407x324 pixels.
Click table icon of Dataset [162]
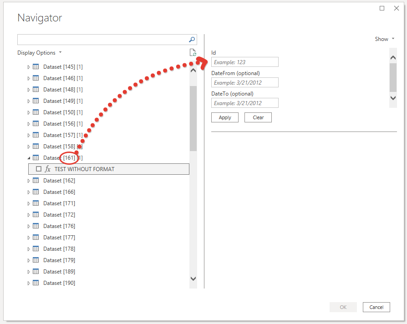tap(36, 181)
